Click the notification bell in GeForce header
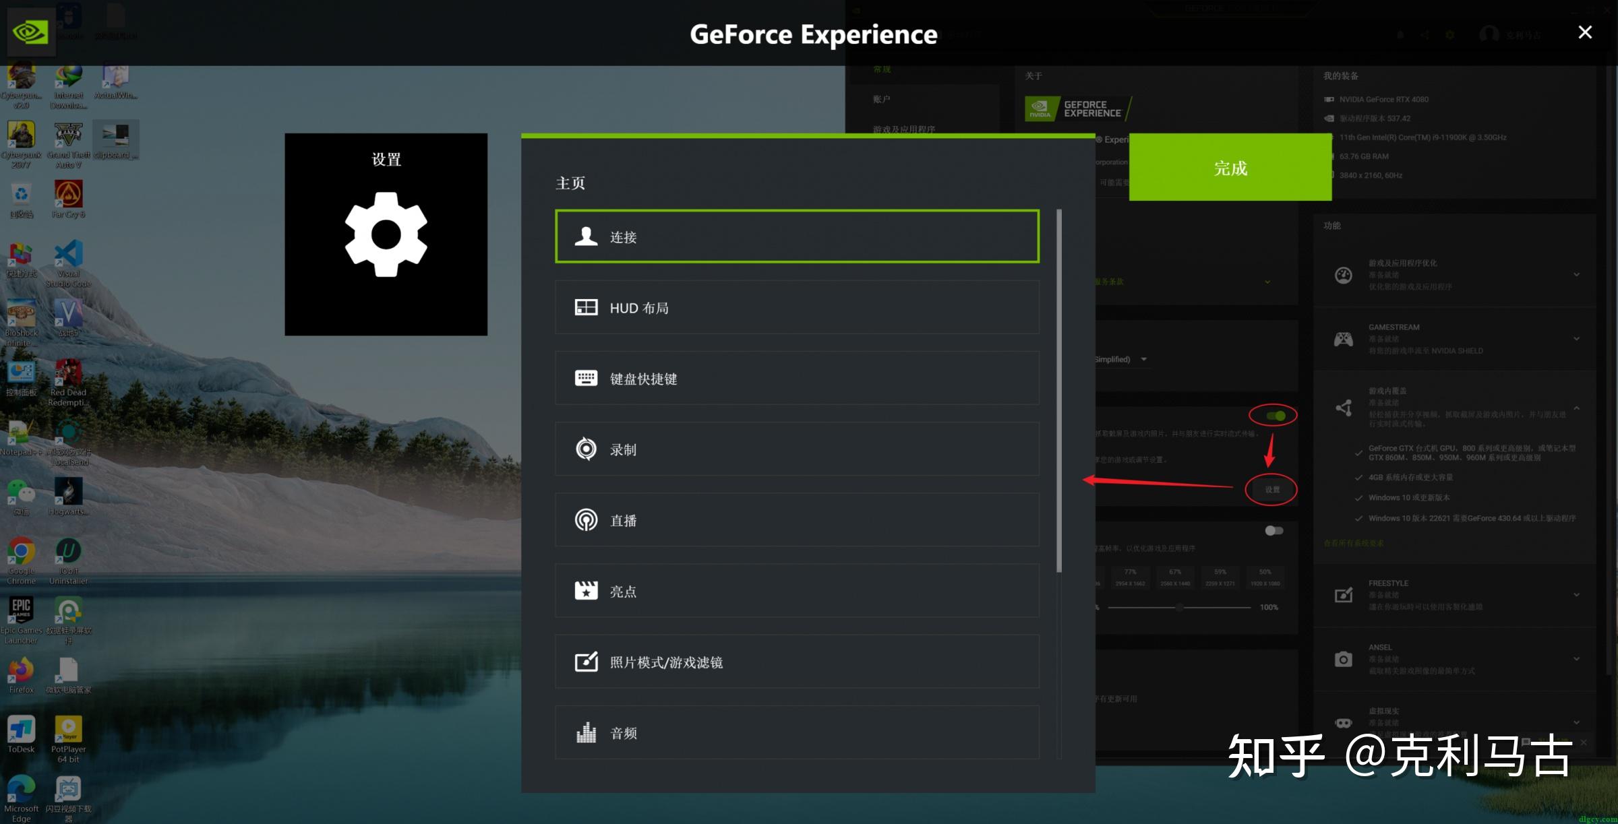 coord(1400,35)
